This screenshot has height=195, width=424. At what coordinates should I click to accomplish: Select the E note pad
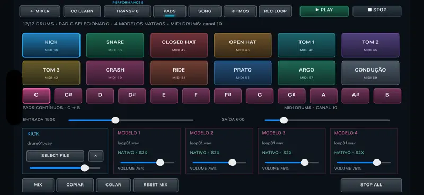(x=164, y=96)
